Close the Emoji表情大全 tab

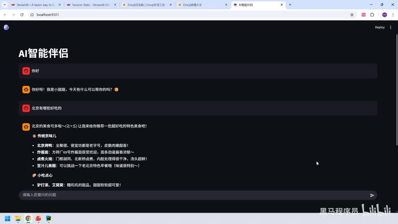point(226,5)
